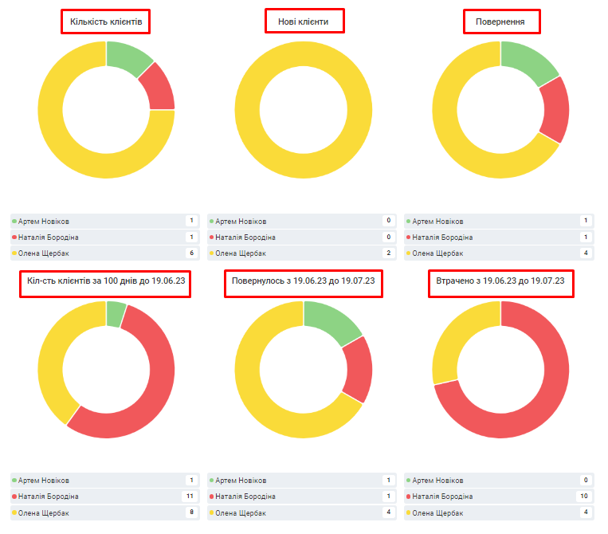The width and height of the screenshot is (608, 534).
Task: Open 'Кіл-сть клієнтів за 100 днів до 19.06.23' title
Action: click(106, 281)
